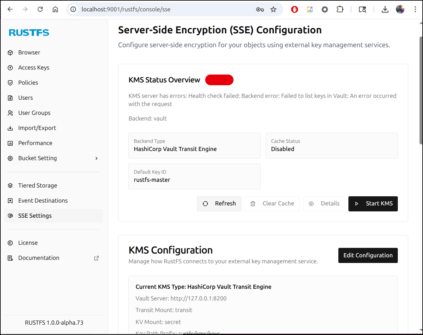The width and height of the screenshot is (423, 335).
Task: Open the License page
Action: (x=28, y=243)
